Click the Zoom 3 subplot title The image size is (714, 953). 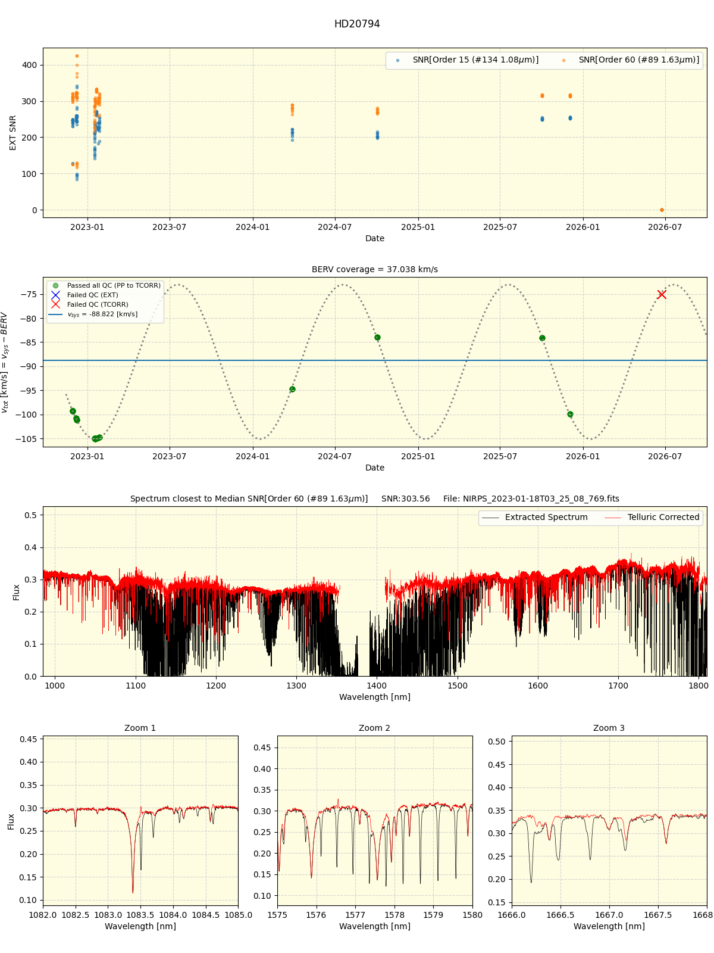(x=609, y=728)
